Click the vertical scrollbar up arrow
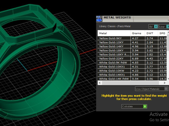 coord(168,32)
